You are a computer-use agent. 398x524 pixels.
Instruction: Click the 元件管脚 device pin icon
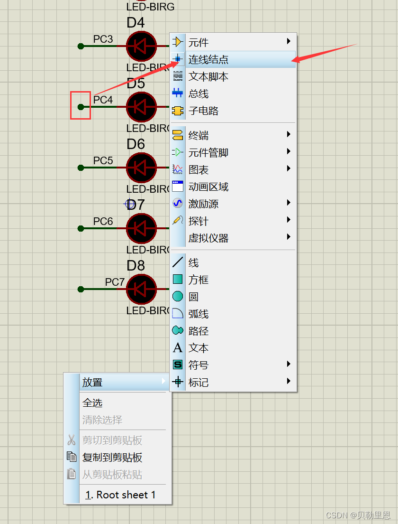click(x=178, y=152)
